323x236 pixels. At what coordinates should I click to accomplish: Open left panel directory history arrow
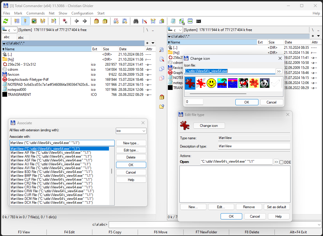tap(153, 43)
